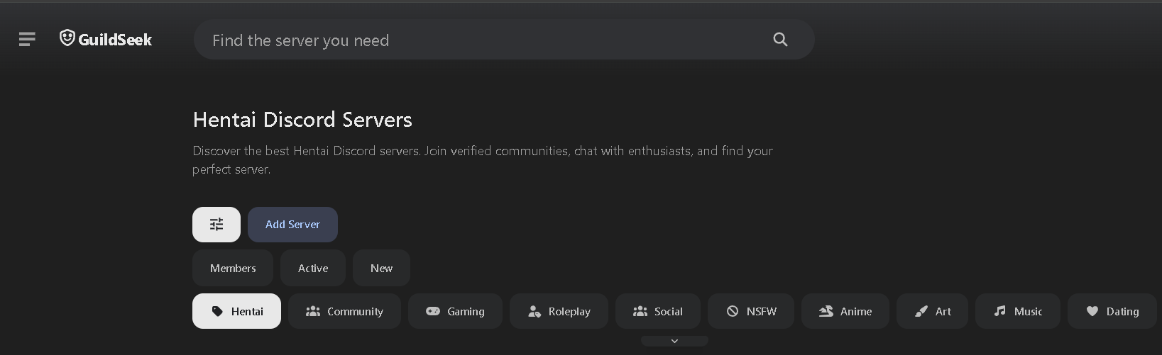Click the GuildSeek shield logo
Image resolution: width=1162 pixels, height=355 pixels.
tap(67, 38)
